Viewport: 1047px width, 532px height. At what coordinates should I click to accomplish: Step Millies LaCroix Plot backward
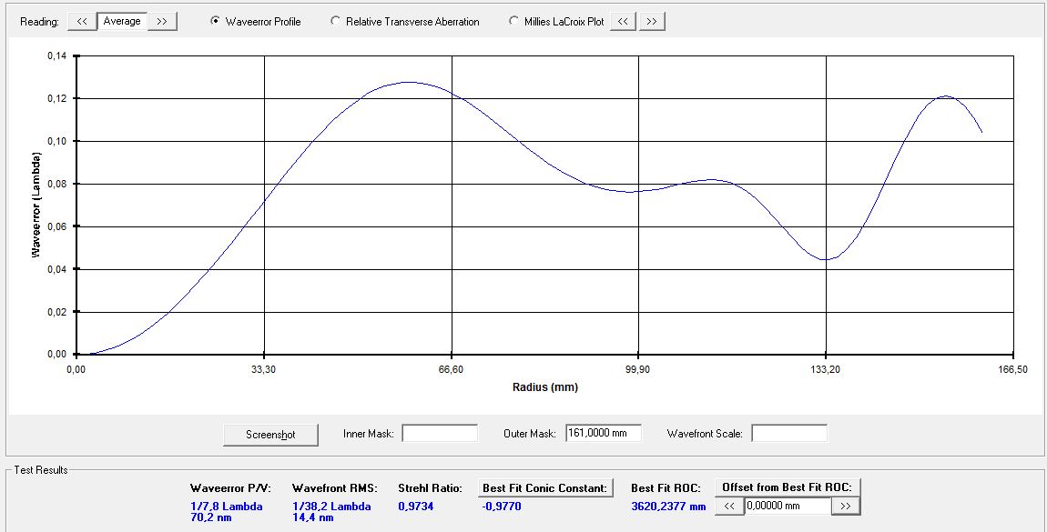pyautogui.click(x=623, y=21)
